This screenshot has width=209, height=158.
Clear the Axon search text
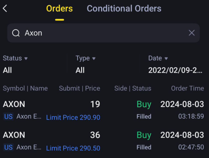point(192,33)
